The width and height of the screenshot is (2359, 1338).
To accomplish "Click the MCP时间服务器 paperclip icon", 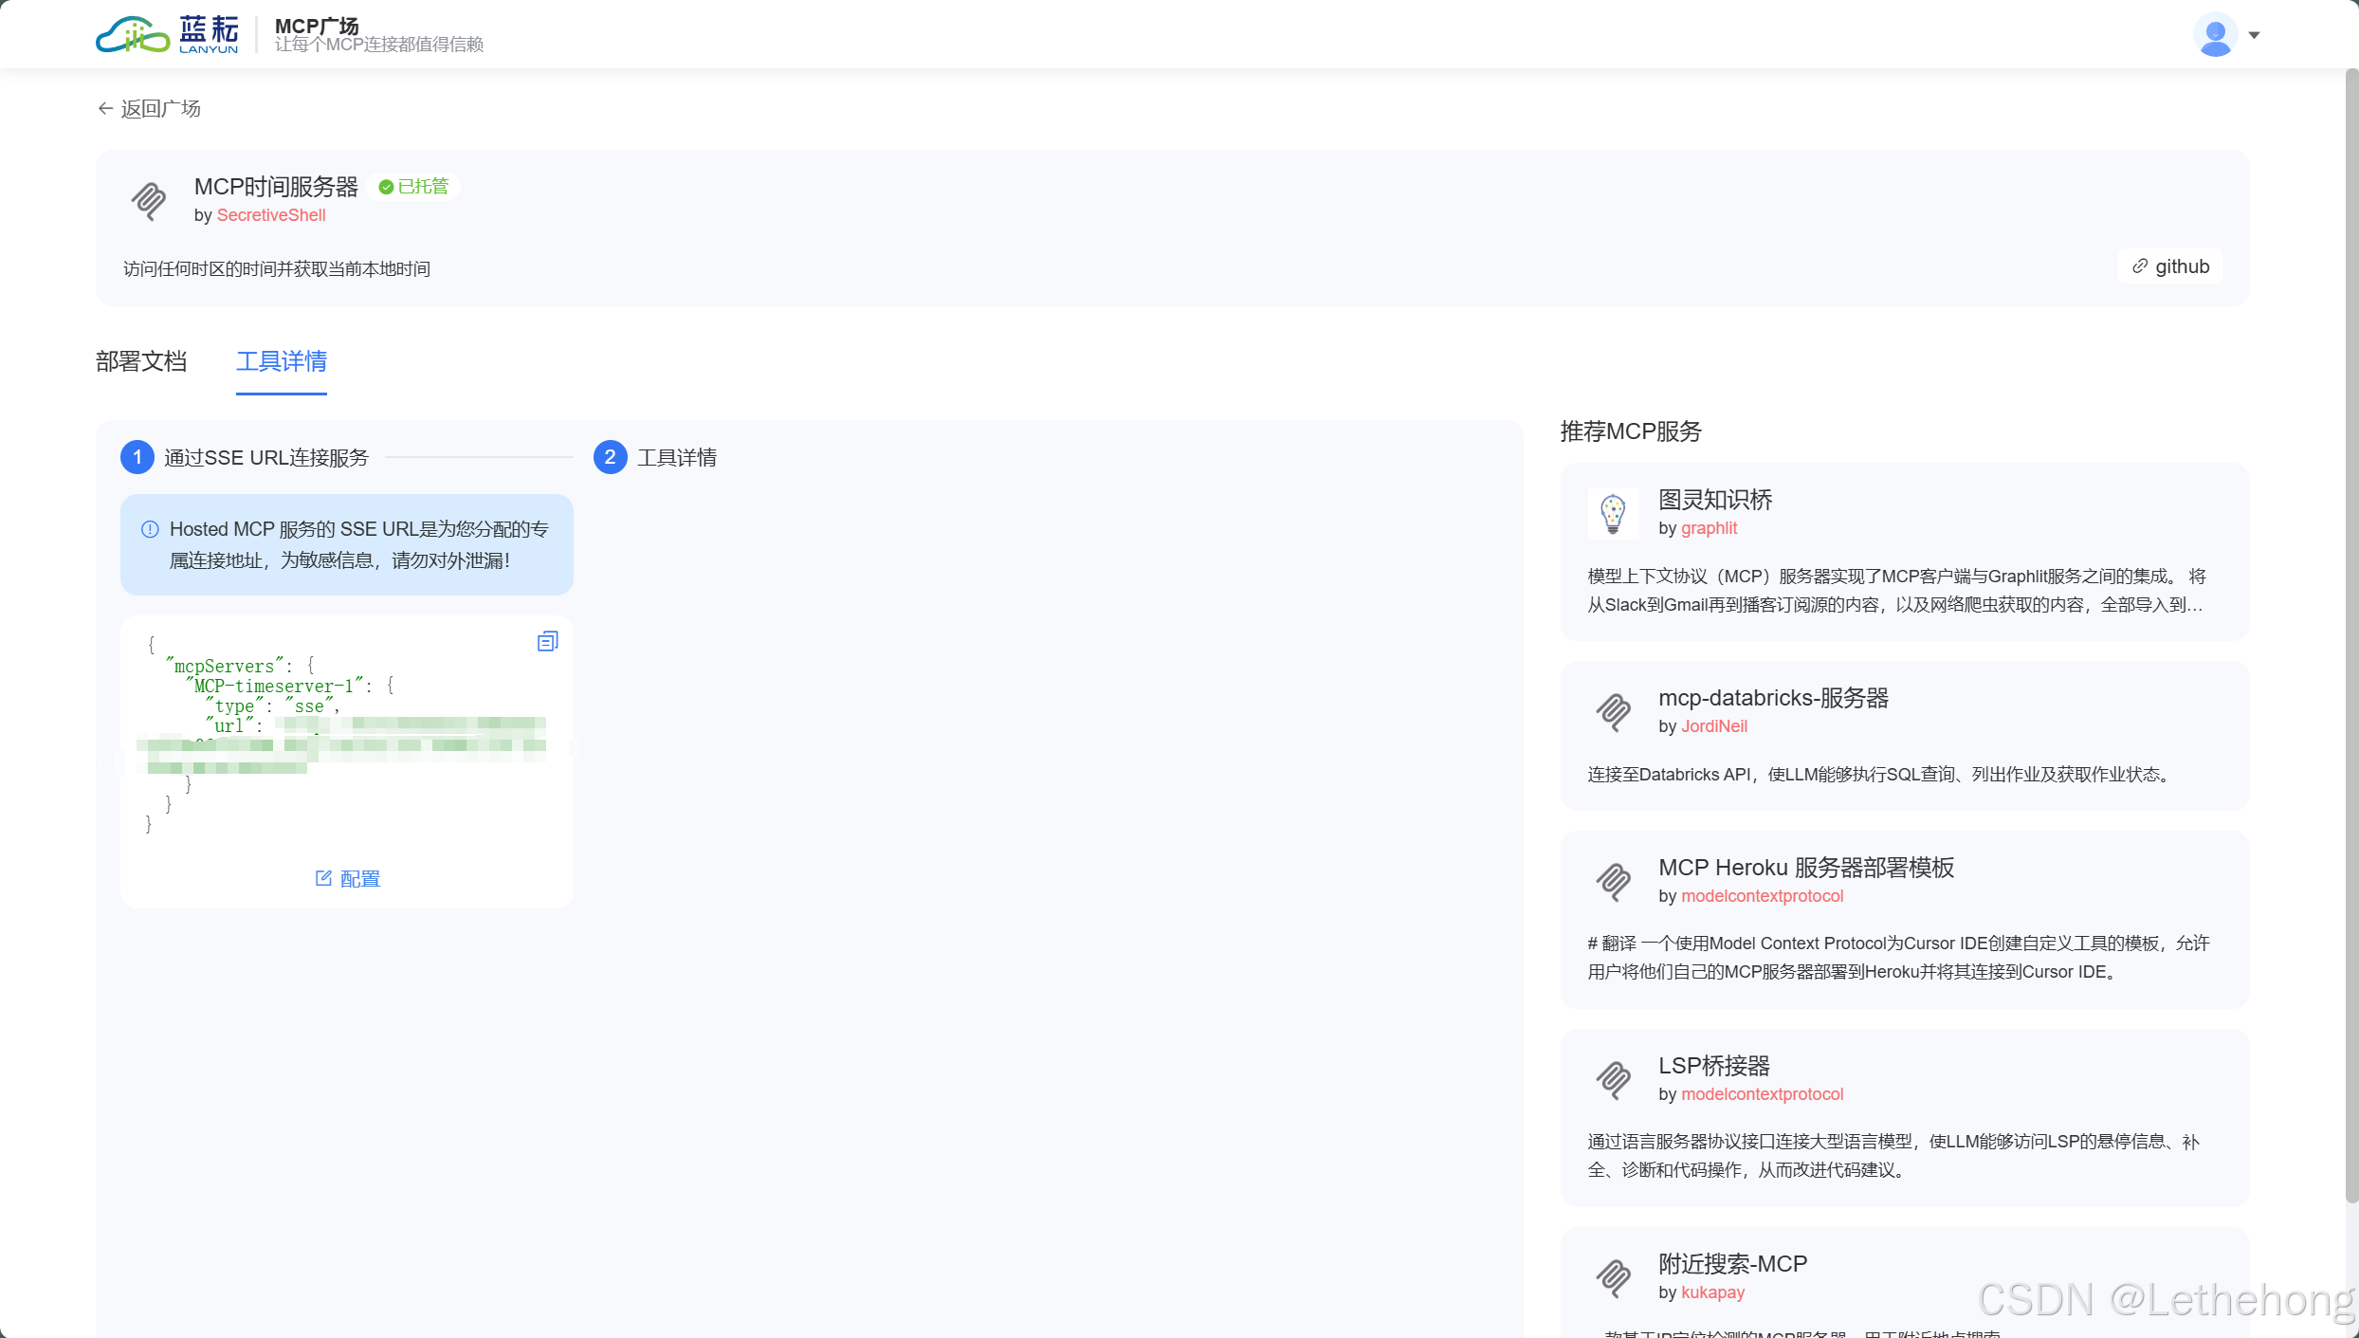I will point(149,201).
